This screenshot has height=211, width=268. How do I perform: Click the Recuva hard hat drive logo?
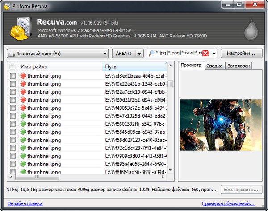click(21, 29)
